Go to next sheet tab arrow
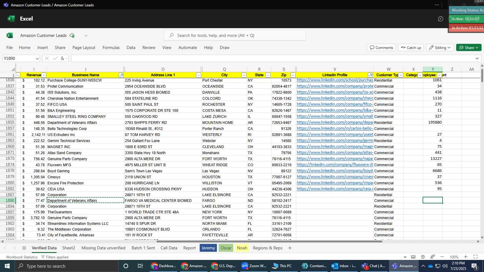 14,248
